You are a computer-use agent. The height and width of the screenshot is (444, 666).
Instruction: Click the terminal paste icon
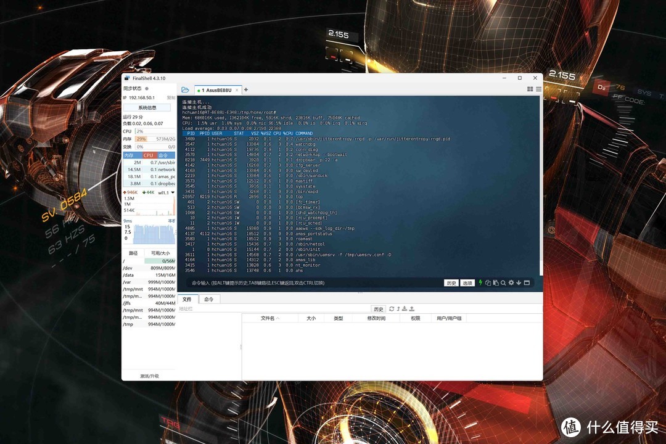(495, 283)
